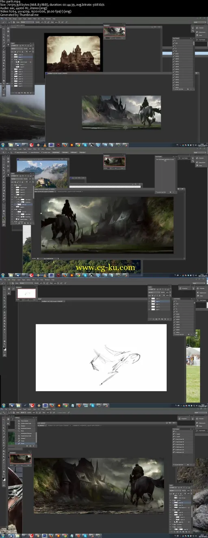Viewport: 208px width, 538px height.
Task: Select Navigator thumbnail in the sepia-castle screenshot
Action: tap(115, 31)
